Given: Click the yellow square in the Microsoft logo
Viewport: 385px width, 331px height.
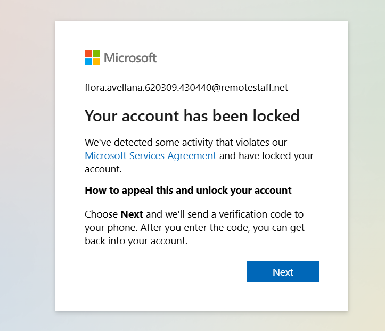Looking at the screenshot, I should [96, 62].
